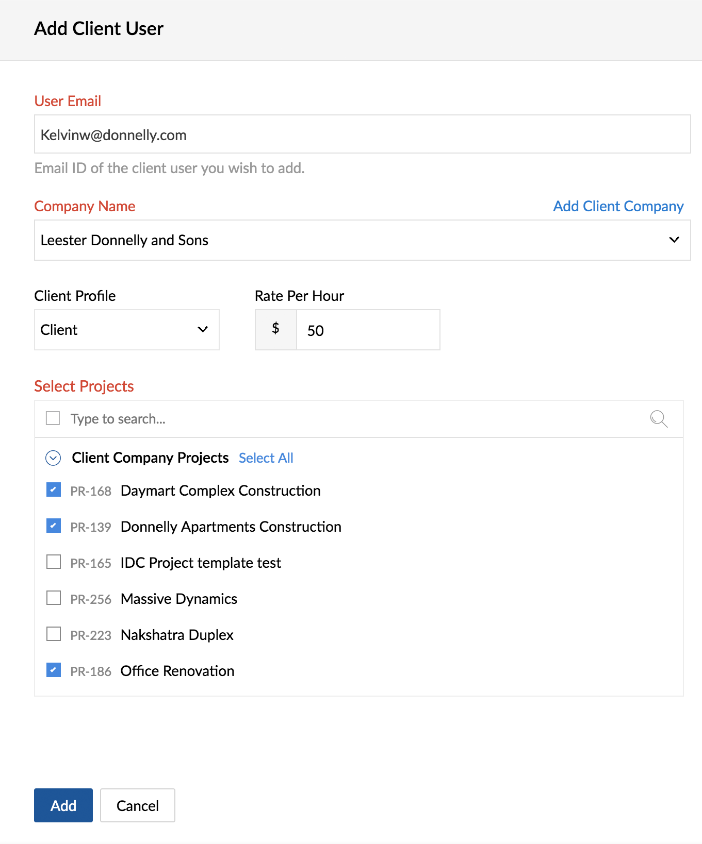Uncheck Donnelly Apartments Construction project

[54, 526]
